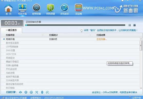Viewport: 143px width, 99px height.
Task: Click the wheel-shaped scan engine icon
Action: 31,92
